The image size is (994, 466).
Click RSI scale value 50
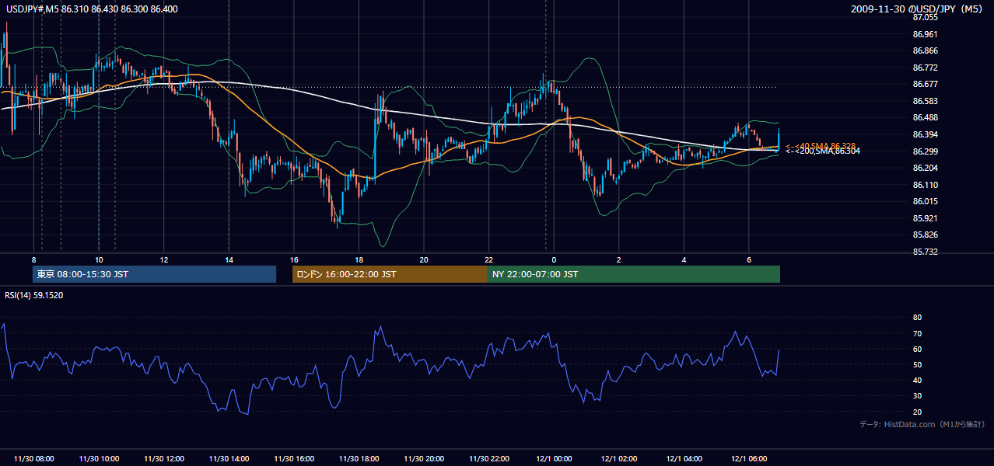(917, 364)
